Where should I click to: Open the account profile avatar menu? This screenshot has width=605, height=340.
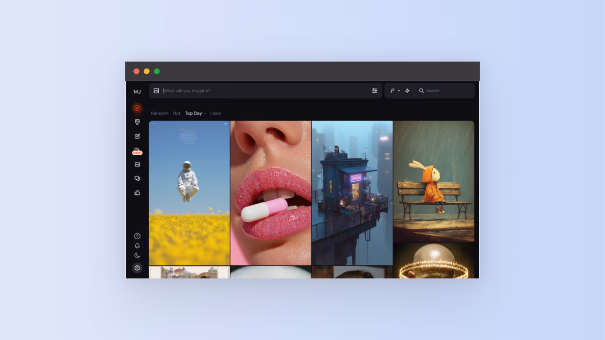137,268
